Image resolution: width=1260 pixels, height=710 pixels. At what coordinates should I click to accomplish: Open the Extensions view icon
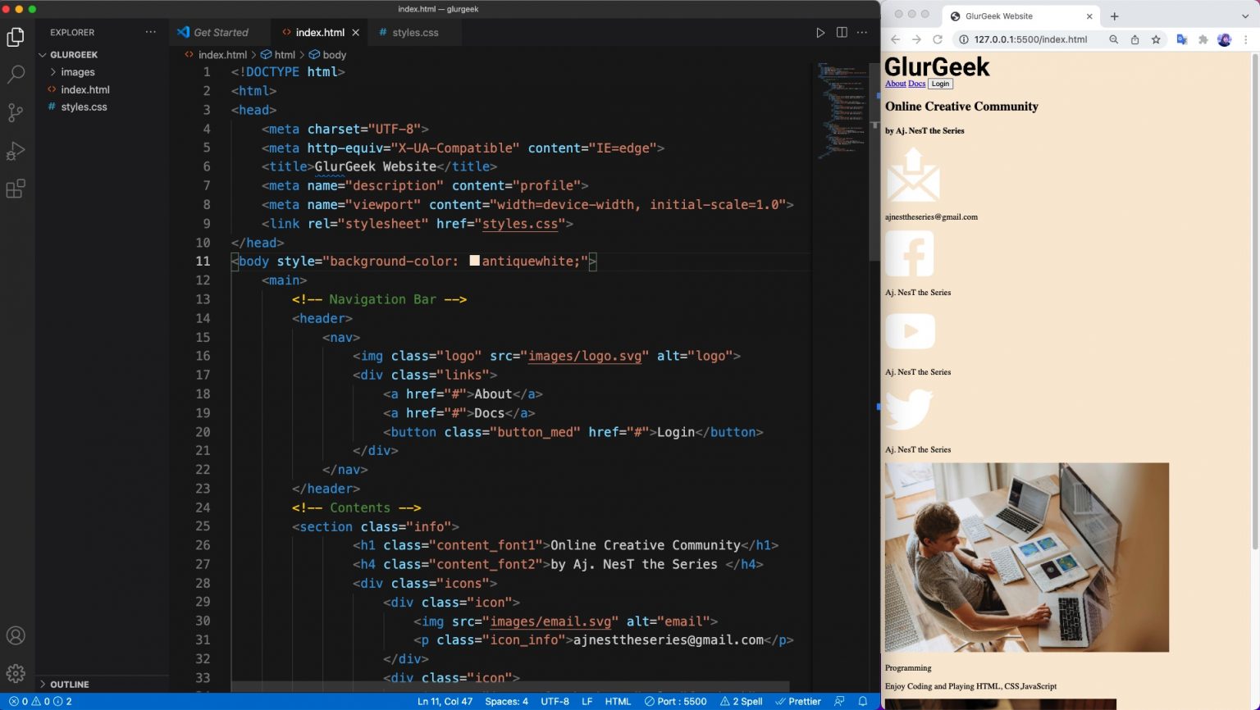pos(16,189)
